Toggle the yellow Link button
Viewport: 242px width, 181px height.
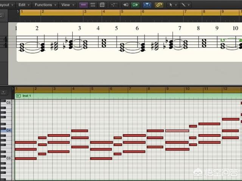tap(159, 5)
